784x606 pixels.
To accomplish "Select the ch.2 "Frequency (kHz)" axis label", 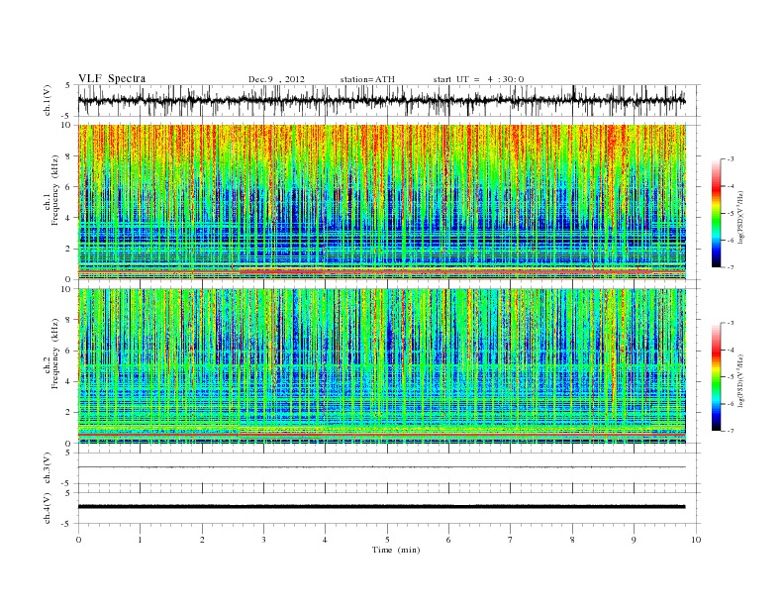I will pyautogui.click(x=55, y=353).
